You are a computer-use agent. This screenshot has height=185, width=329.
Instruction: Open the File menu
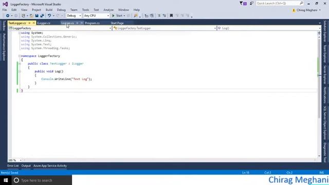coord(5,10)
